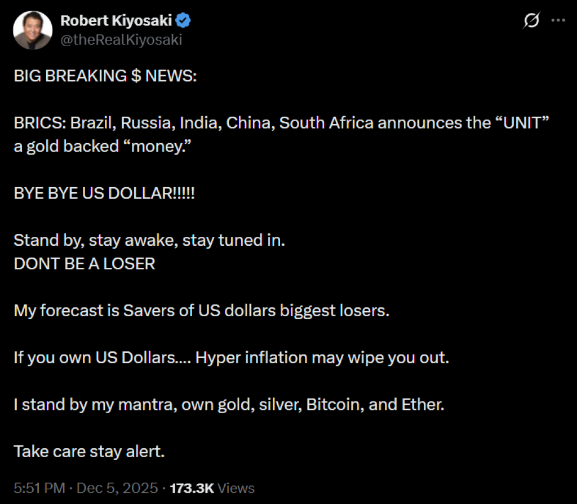
Task: Click the 'DONT BE A LOSER' line
Action: pos(85,263)
